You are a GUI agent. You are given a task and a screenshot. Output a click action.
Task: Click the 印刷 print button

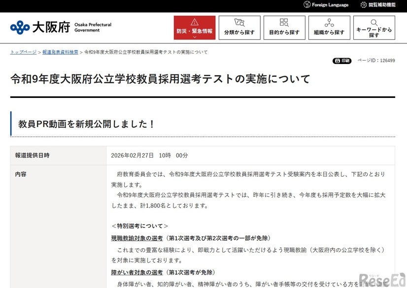tap(342, 61)
